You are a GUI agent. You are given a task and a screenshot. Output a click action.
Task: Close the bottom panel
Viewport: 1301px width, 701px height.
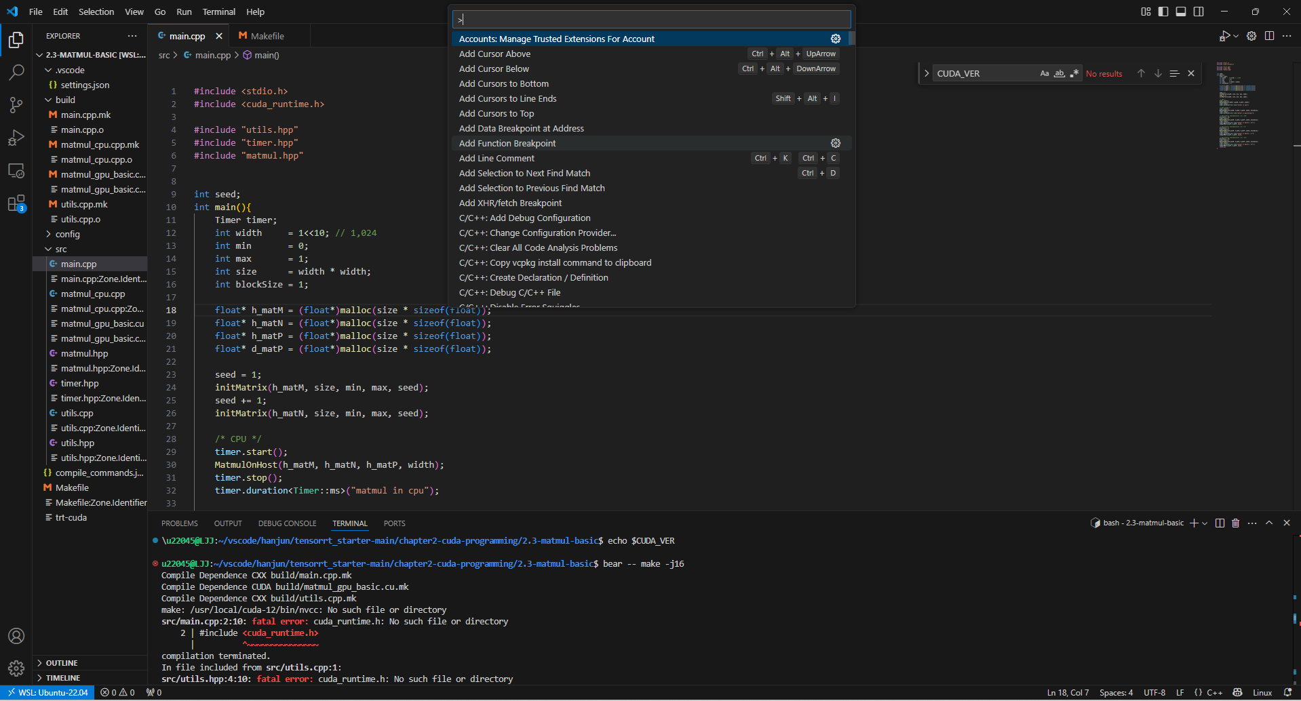tap(1287, 523)
